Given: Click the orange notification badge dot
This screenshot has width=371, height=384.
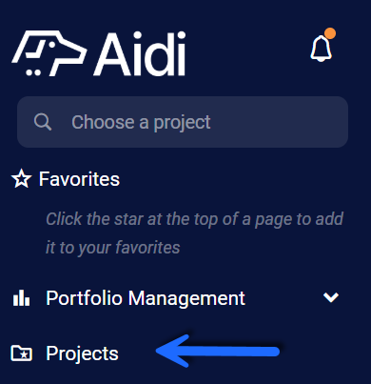Looking at the screenshot, I should 330,33.
